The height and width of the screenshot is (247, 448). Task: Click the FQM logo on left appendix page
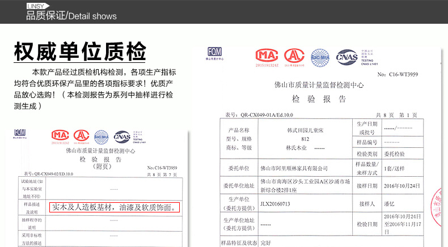coord(20,134)
